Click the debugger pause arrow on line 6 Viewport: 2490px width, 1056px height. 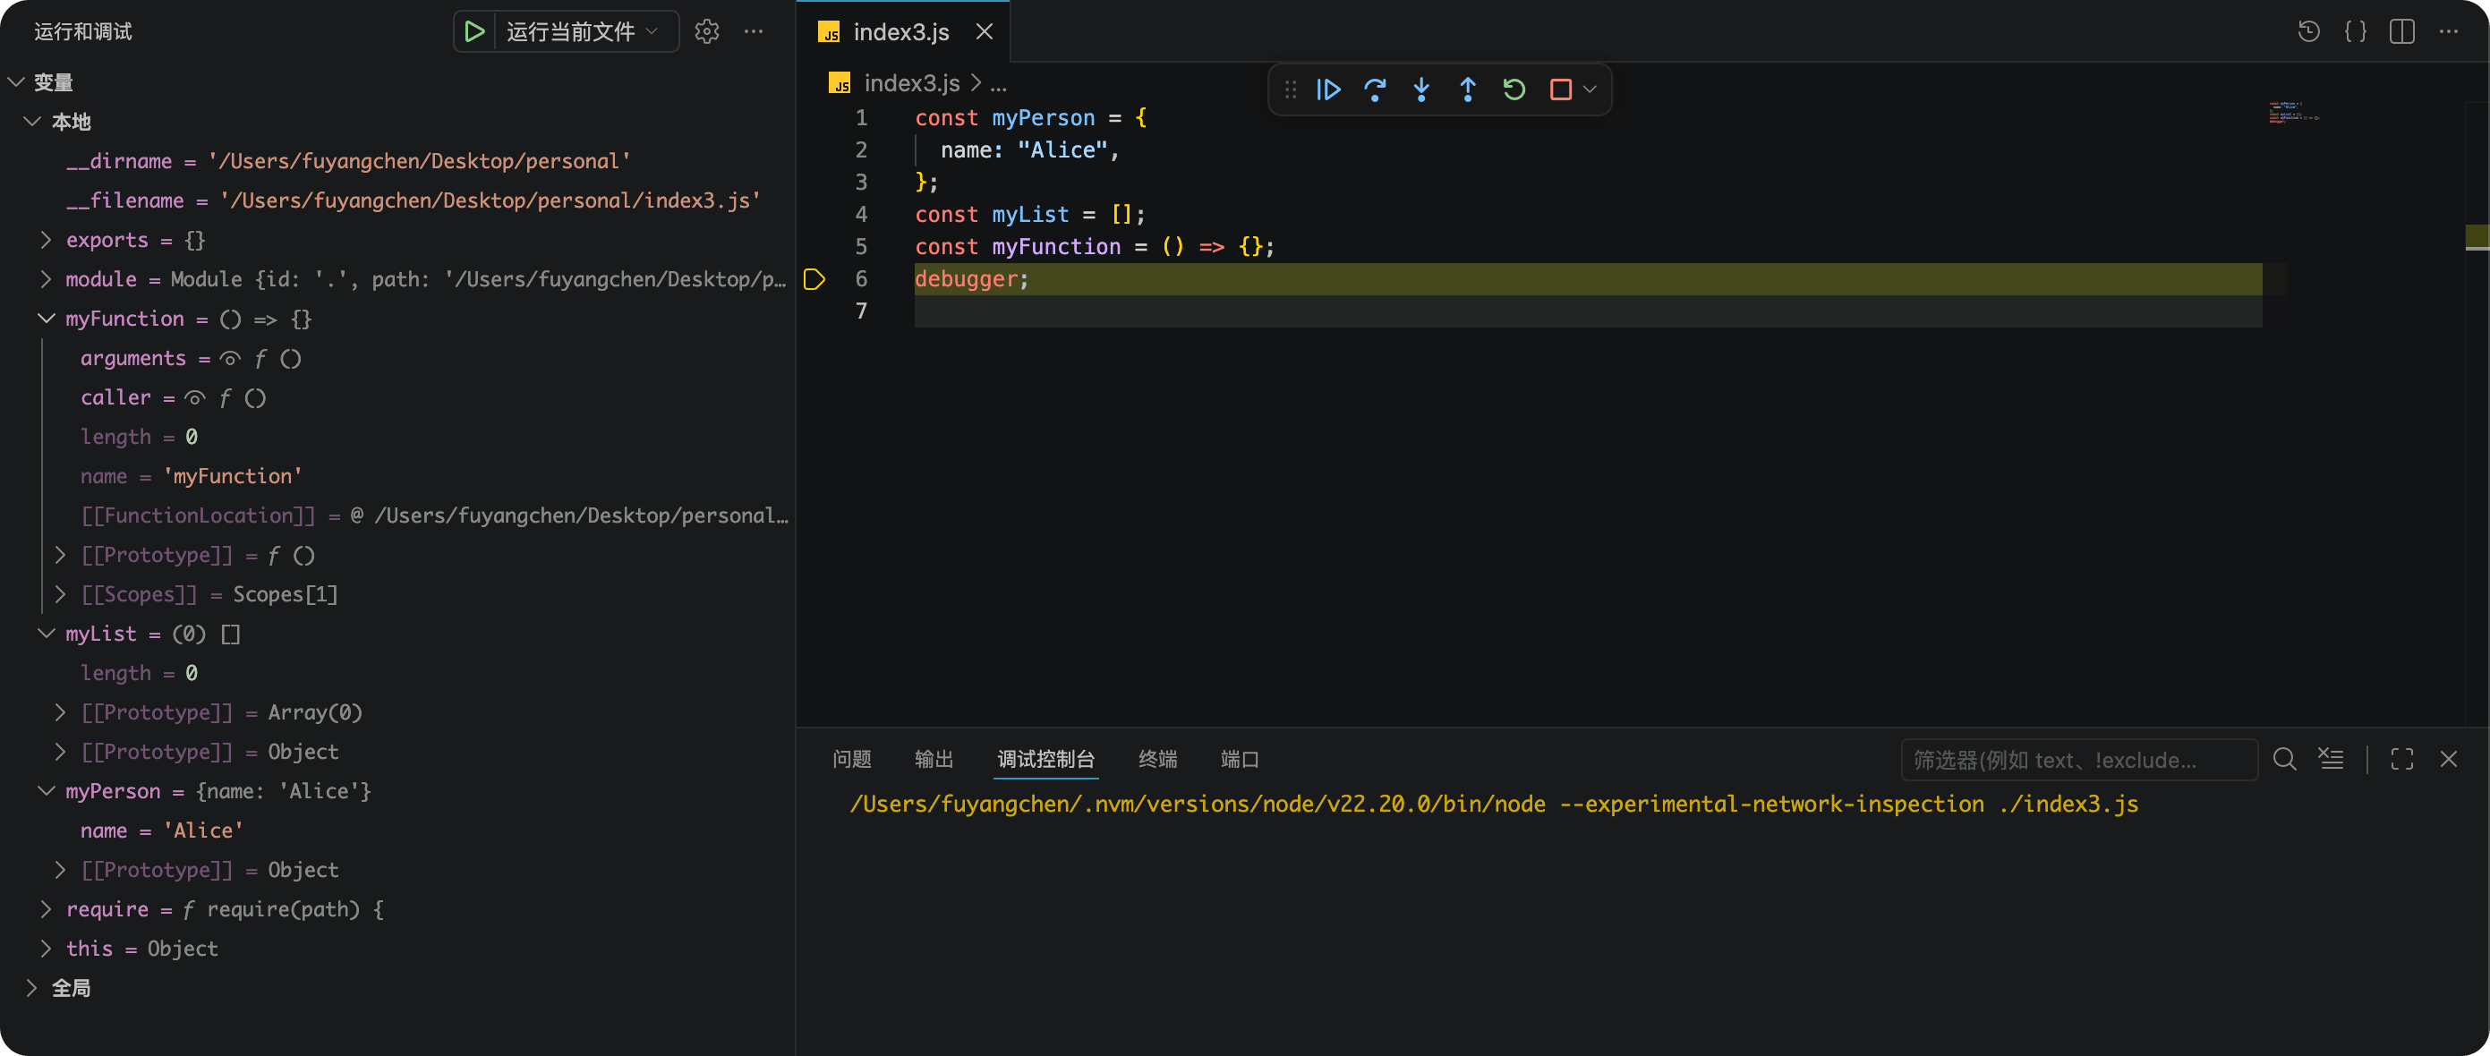814,279
